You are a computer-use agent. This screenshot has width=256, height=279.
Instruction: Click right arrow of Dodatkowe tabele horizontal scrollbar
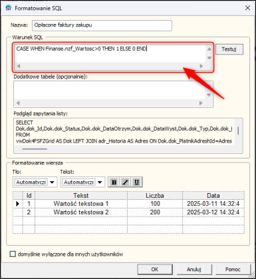coord(201,103)
